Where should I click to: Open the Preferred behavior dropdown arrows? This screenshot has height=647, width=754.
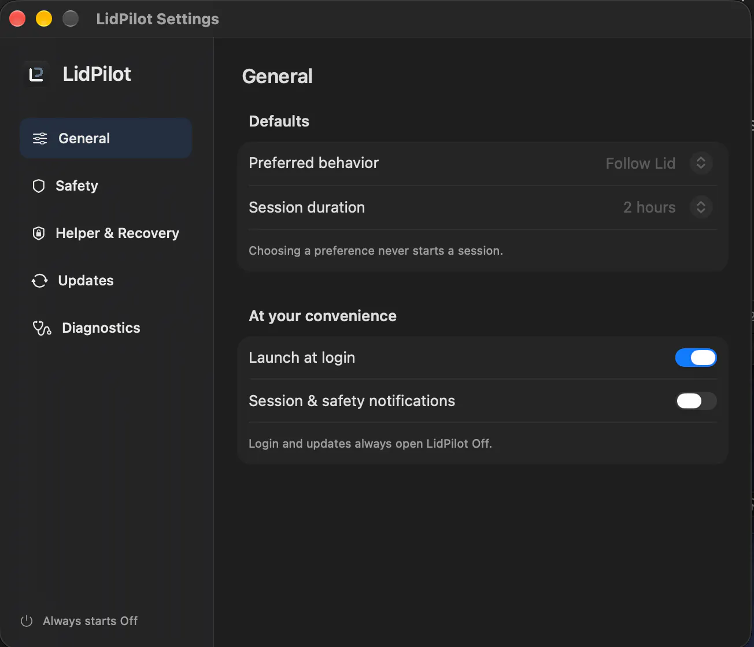point(701,163)
